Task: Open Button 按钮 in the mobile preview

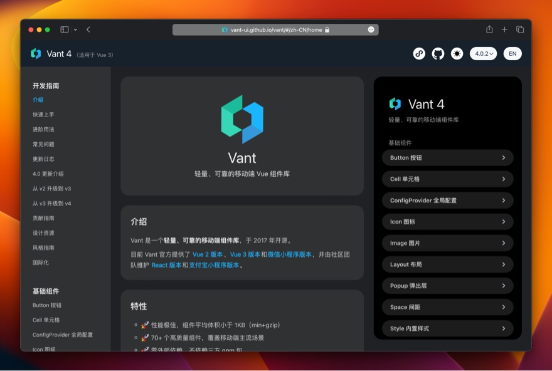Action: tap(447, 158)
